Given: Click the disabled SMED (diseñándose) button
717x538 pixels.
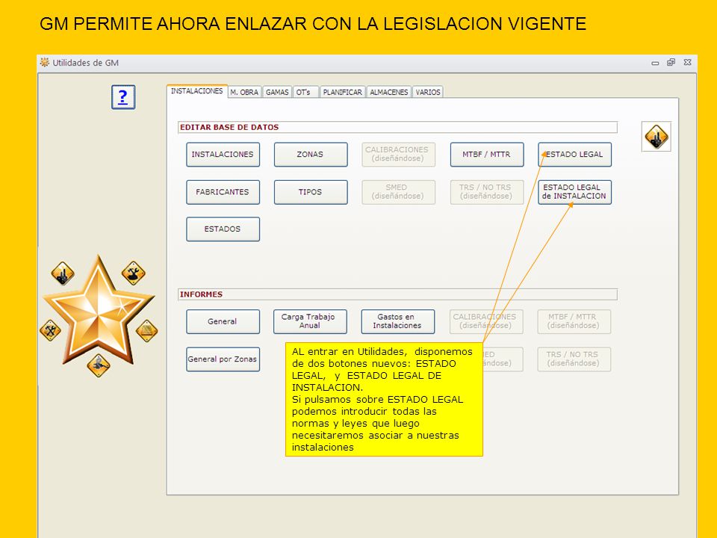Looking at the screenshot, I should coord(398,192).
